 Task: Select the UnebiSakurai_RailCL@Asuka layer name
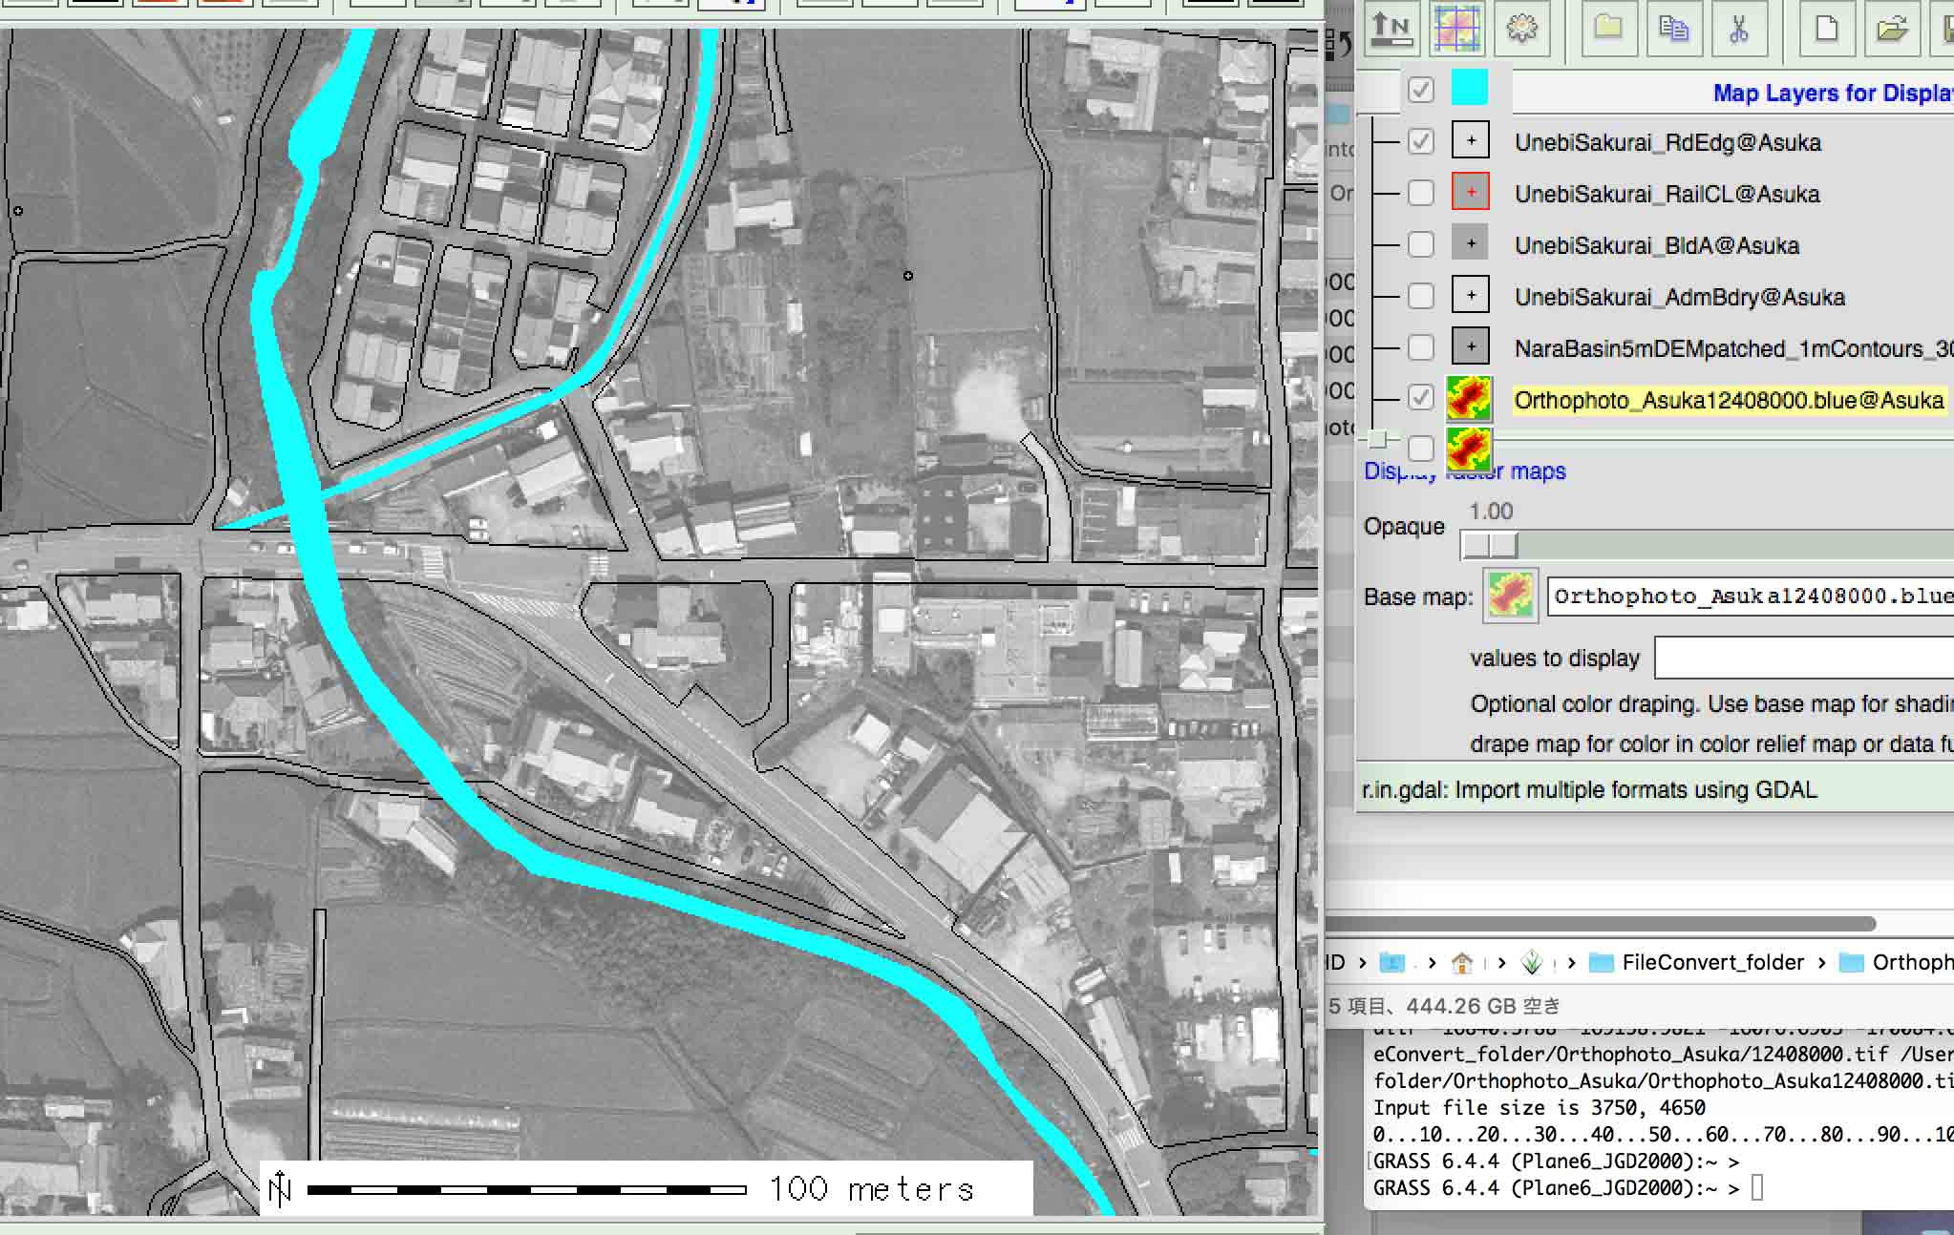point(1667,194)
